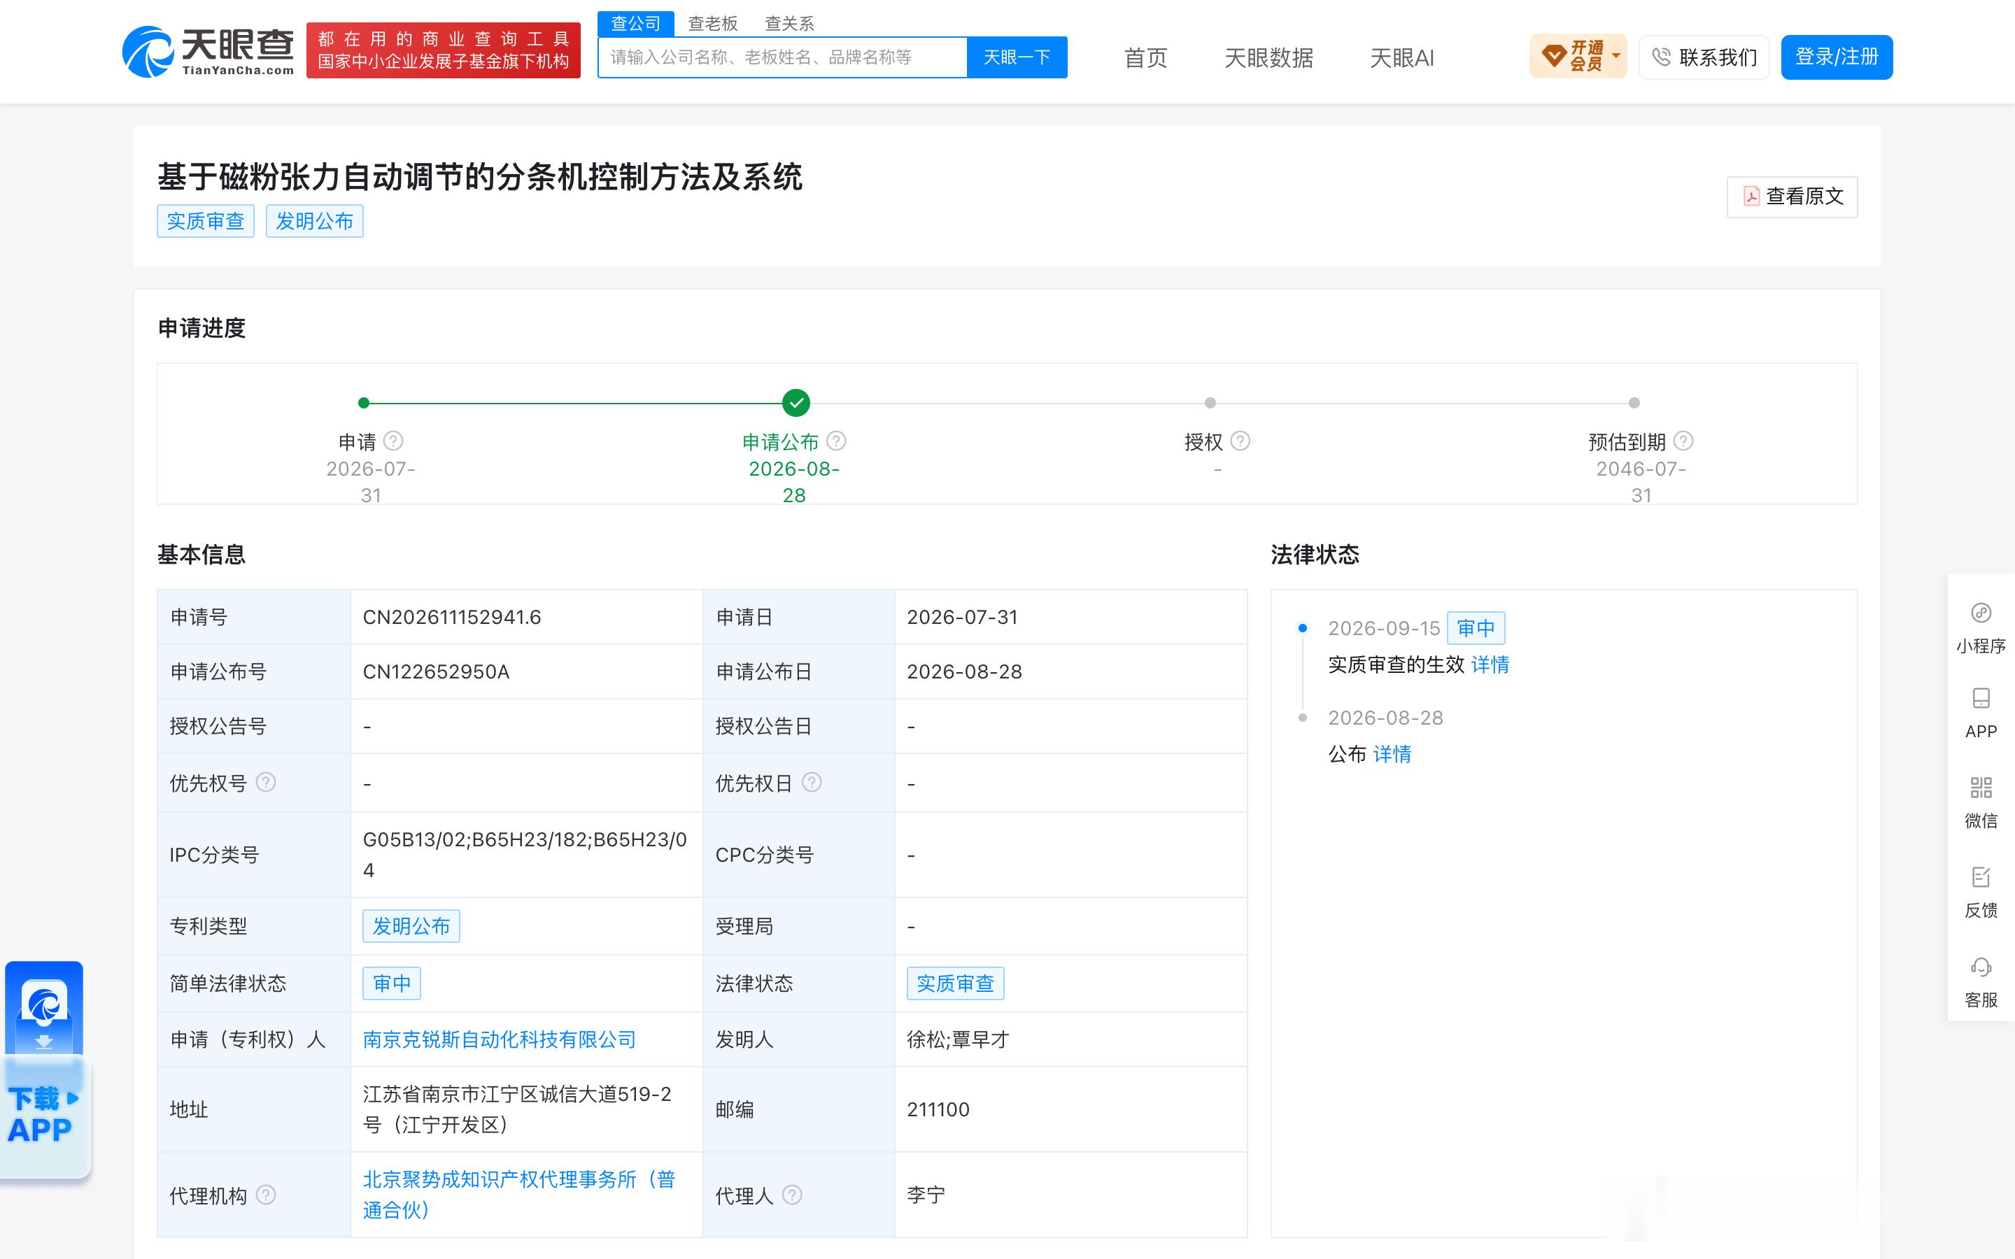Click the help icon beside 代理人
The image size is (2015, 1259).
[793, 1195]
